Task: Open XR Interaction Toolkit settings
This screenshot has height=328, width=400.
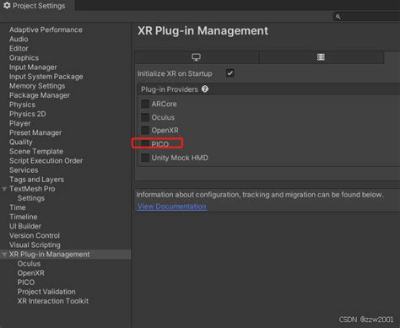Action: point(53,301)
